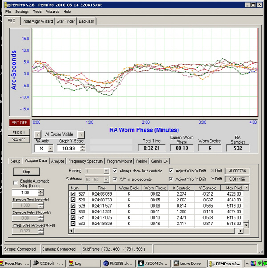
Task: Switch to the Setup tab
Action: pyautogui.click(x=16, y=161)
